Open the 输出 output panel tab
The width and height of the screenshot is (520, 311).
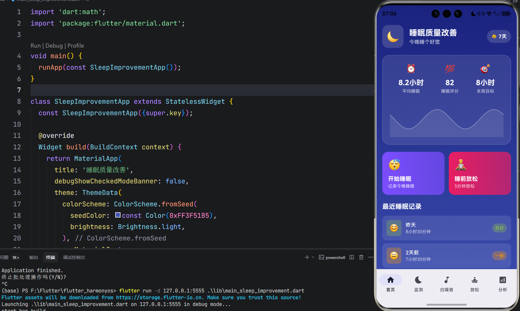click(x=34, y=258)
